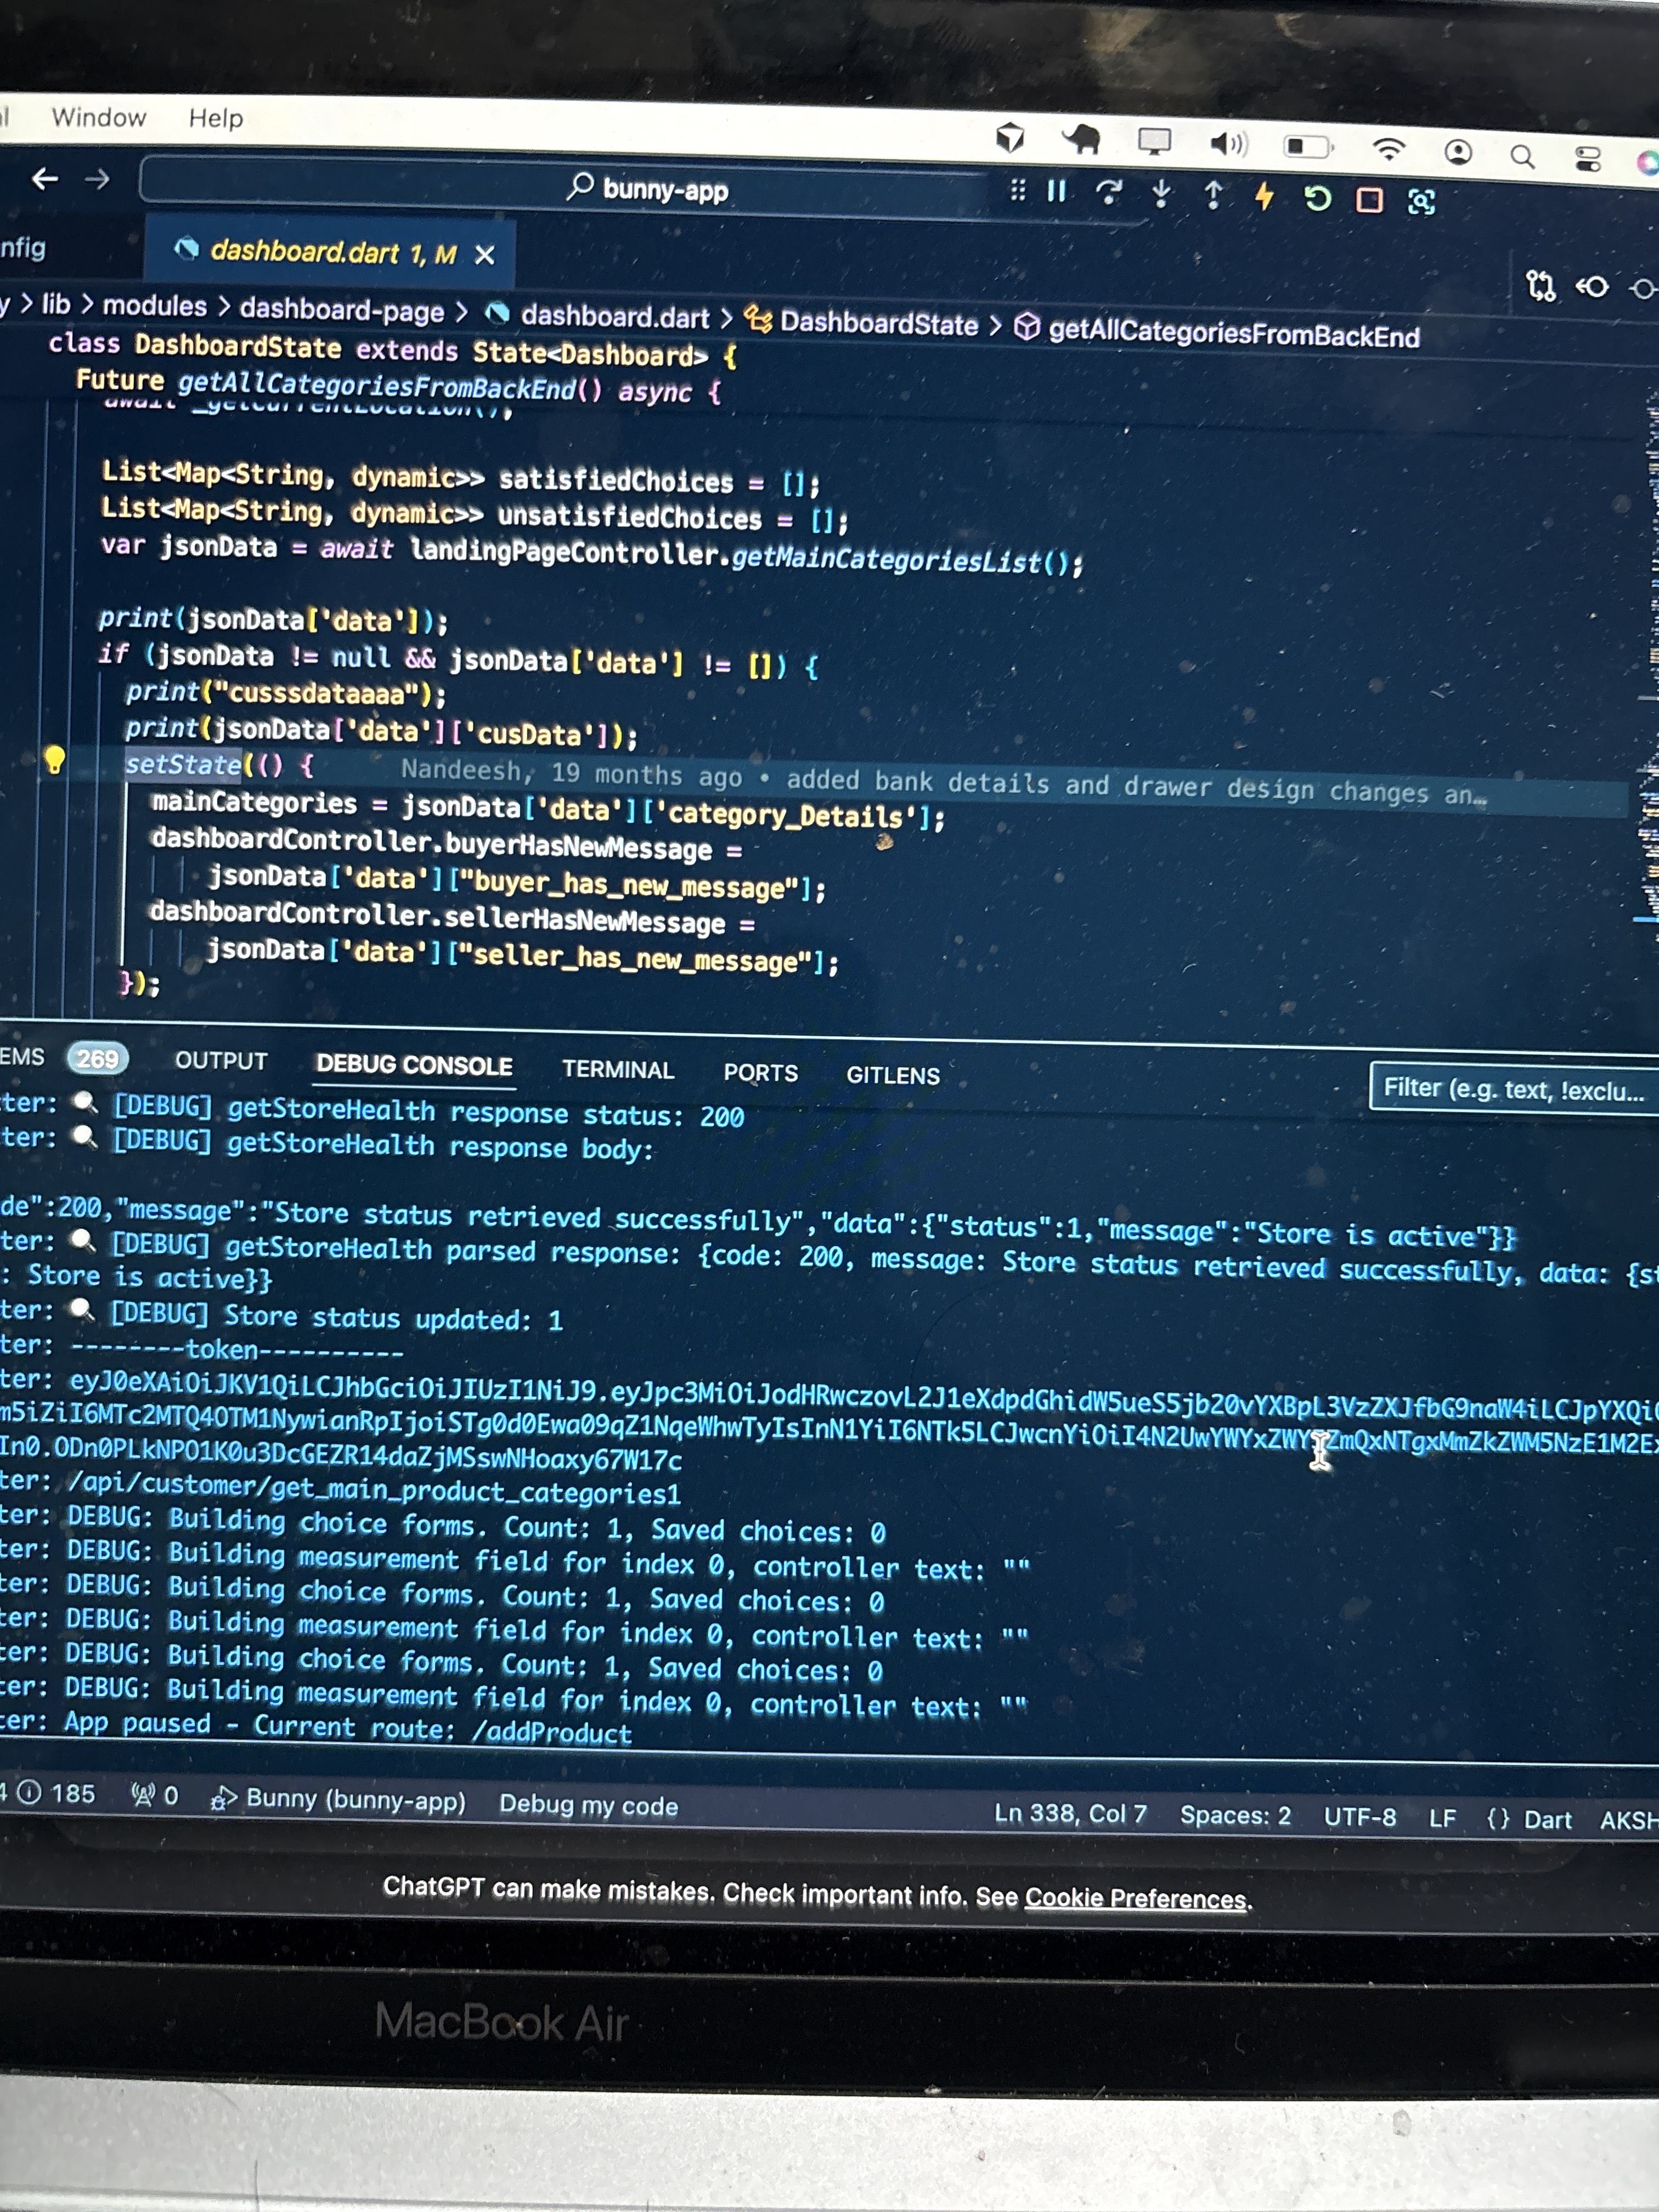Grab the debug toolbar drag handle
This screenshot has width=1659, height=2212.
pyautogui.click(x=1017, y=189)
